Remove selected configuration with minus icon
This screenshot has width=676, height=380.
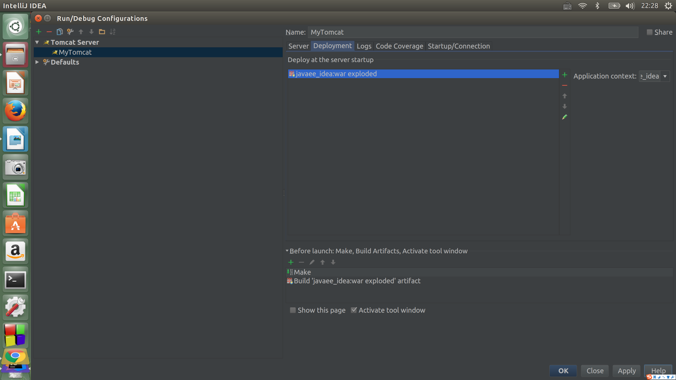49,32
